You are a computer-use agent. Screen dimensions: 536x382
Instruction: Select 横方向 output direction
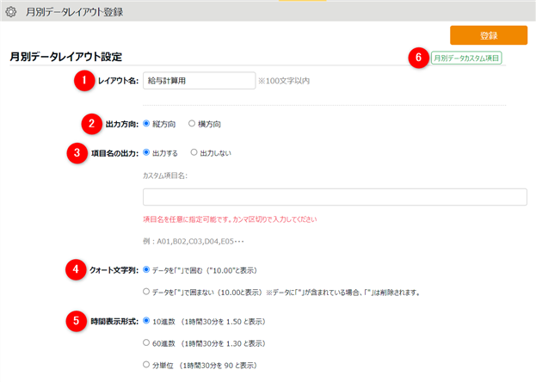(192, 124)
